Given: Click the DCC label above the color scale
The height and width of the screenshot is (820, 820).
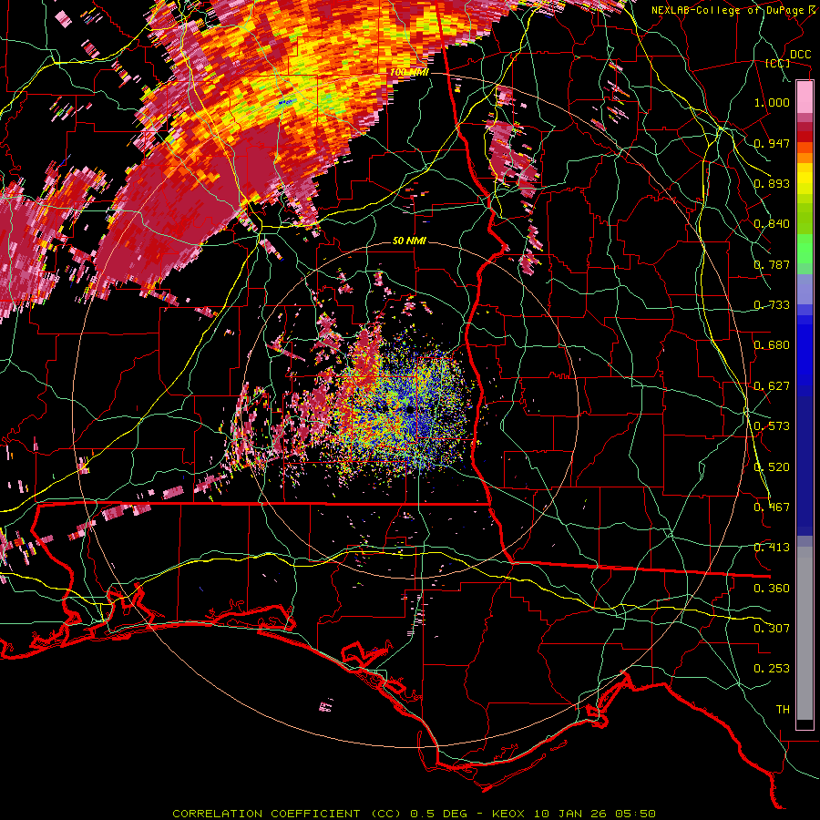Looking at the screenshot, I should pyautogui.click(x=800, y=55).
